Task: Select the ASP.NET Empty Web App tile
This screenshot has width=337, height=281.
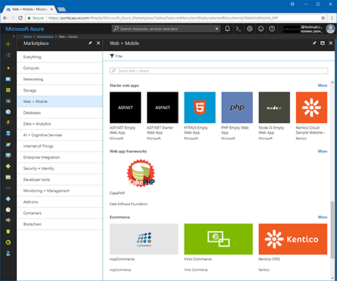Action: (125, 107)
